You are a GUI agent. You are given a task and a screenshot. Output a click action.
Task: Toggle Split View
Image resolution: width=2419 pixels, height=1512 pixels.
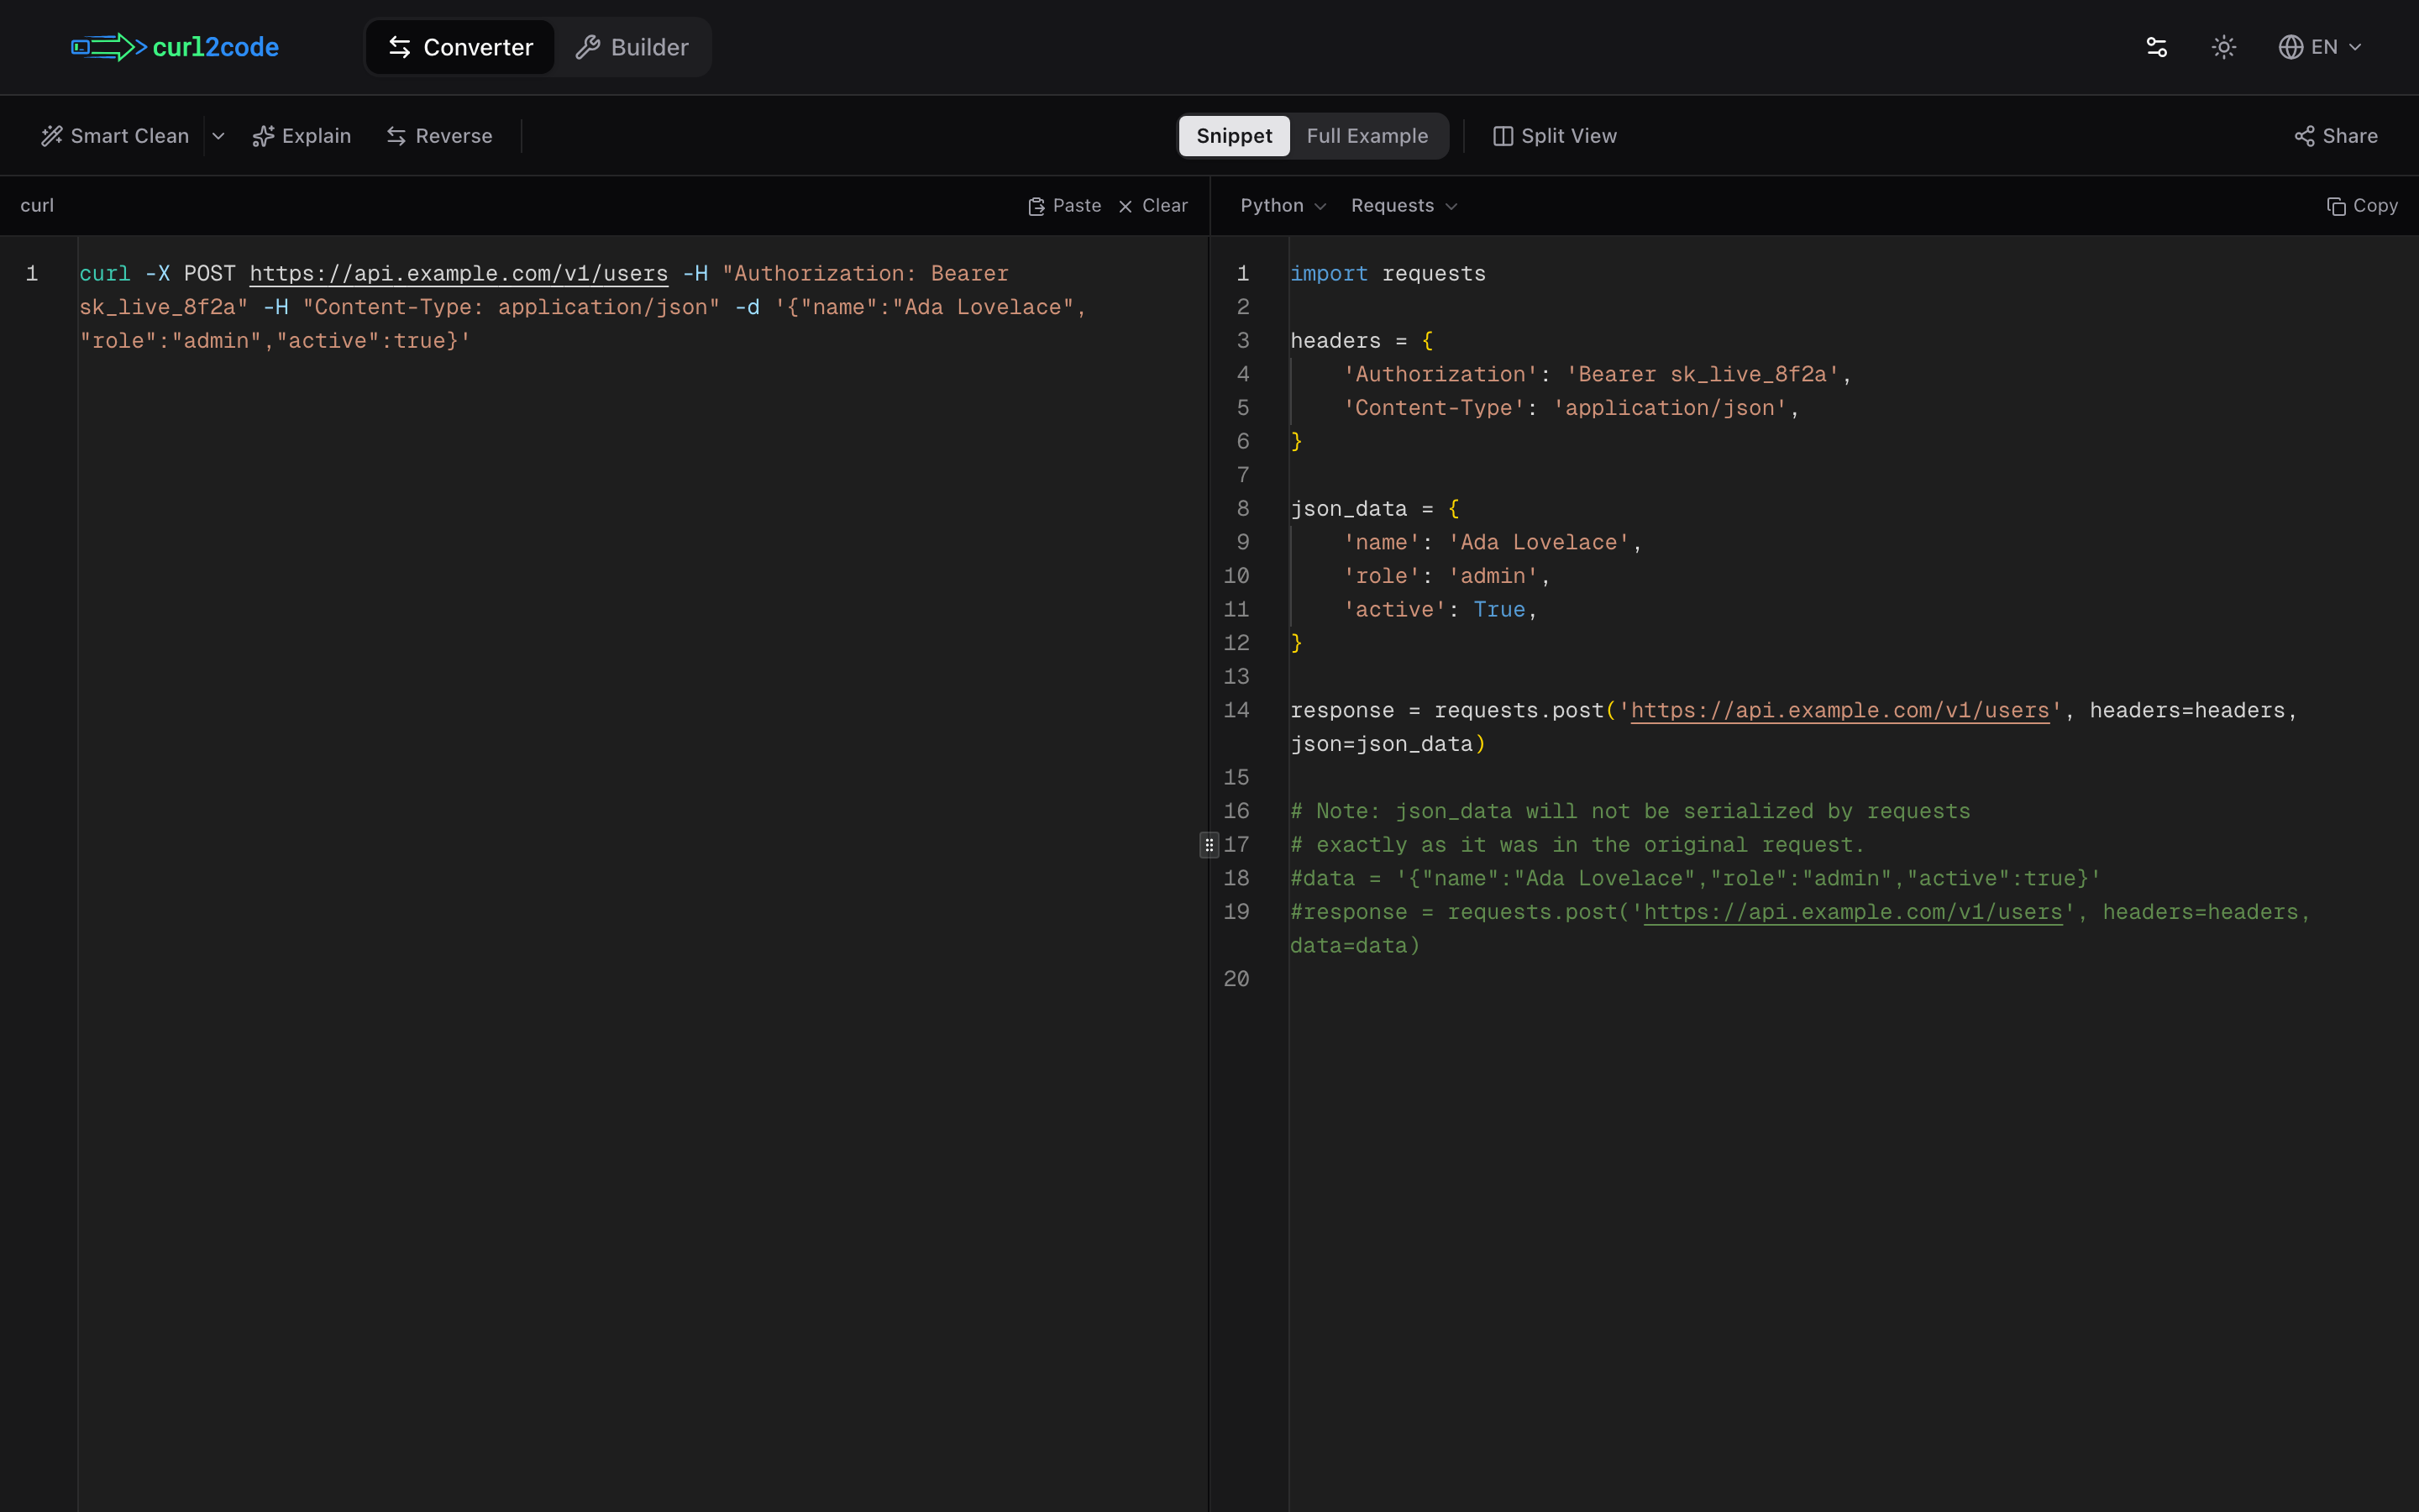point(1555,136)
